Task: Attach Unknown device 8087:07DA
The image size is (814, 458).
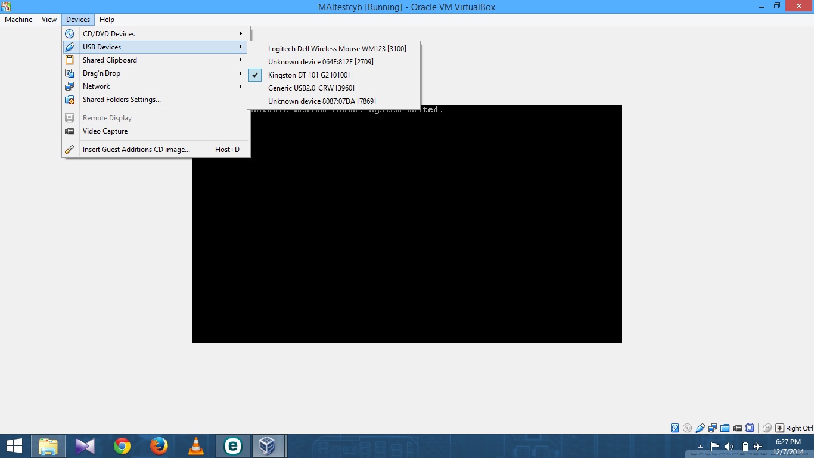Action: coord(334,101)
